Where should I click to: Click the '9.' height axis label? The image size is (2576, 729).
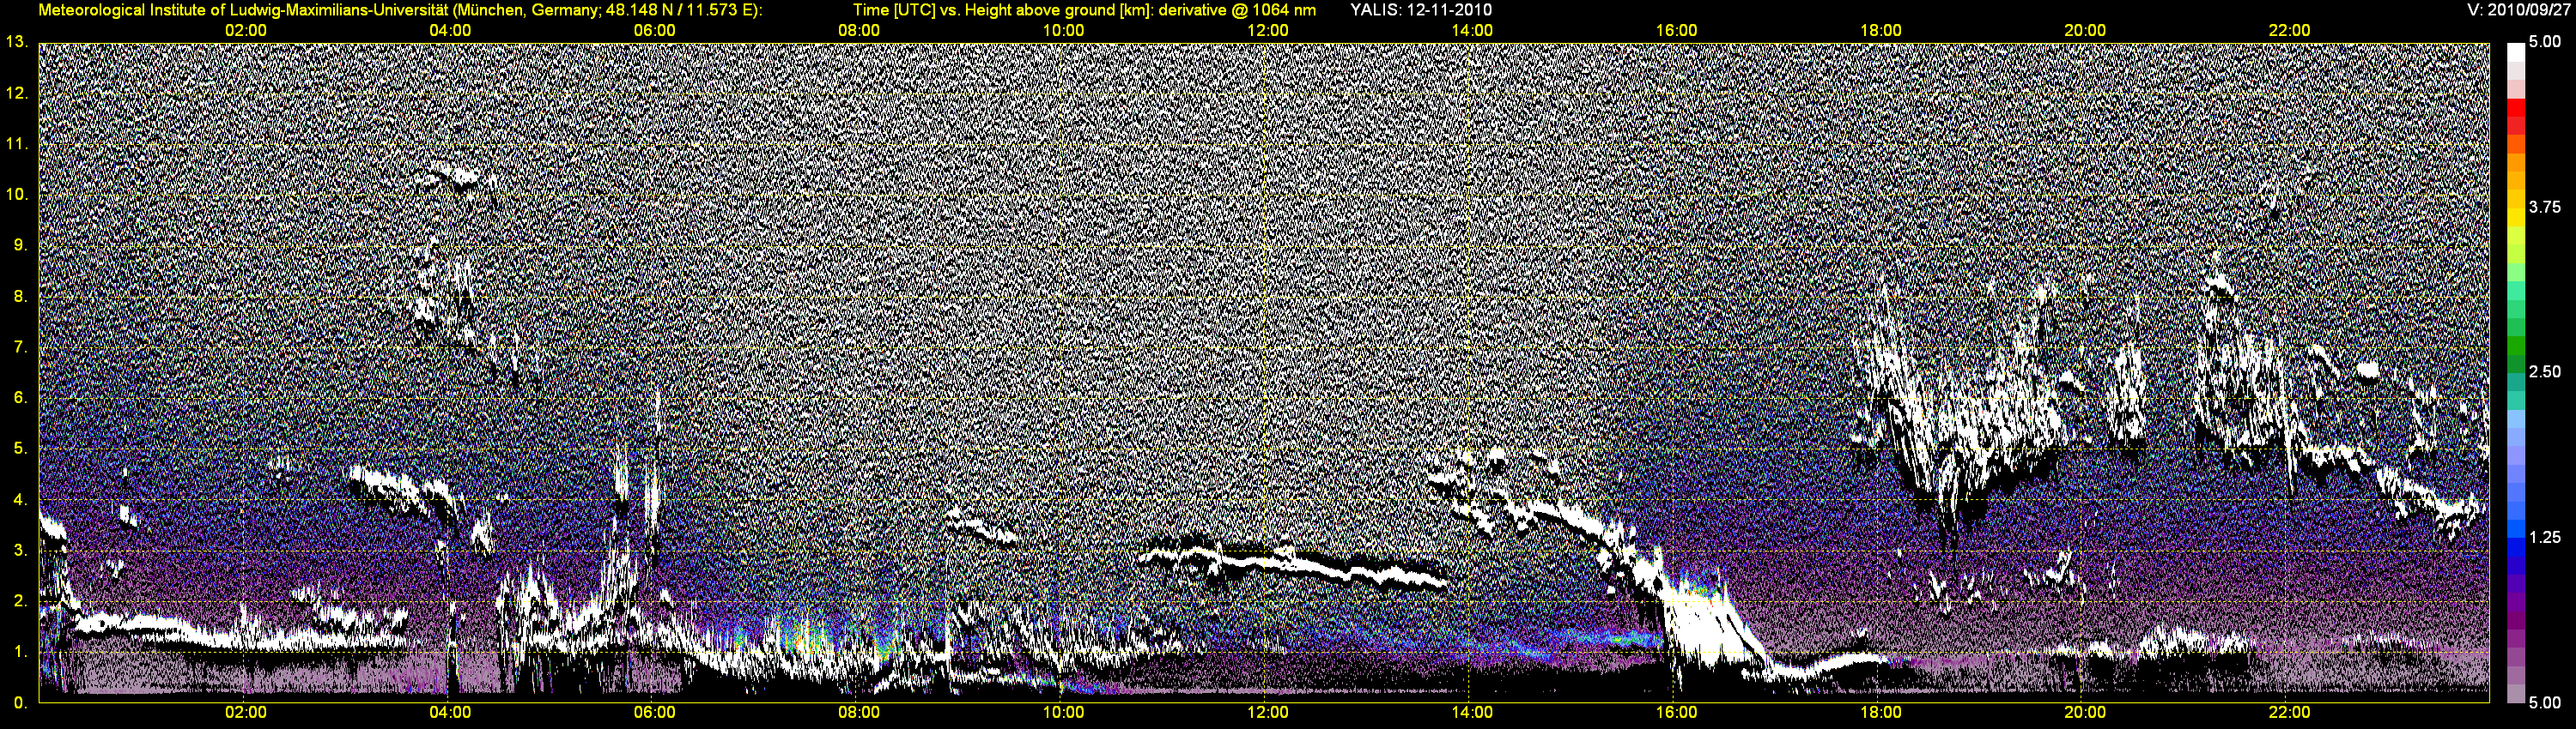[20, 244]
